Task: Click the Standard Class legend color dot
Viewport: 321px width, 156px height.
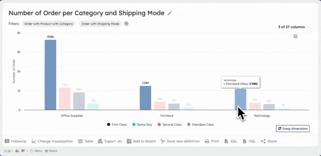Action: tap(189, 124)
